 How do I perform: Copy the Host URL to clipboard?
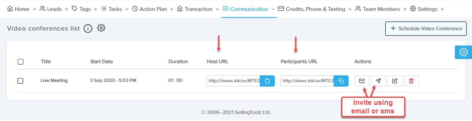click(267, 81)
